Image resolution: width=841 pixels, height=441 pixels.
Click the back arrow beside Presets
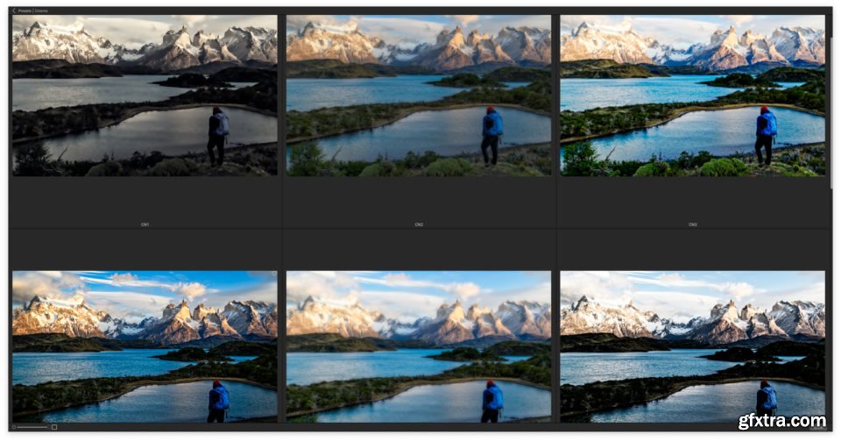[x=14, y=11]
